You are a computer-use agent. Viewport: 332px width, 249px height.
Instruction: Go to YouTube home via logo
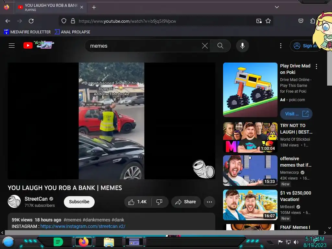coord(39,45)
